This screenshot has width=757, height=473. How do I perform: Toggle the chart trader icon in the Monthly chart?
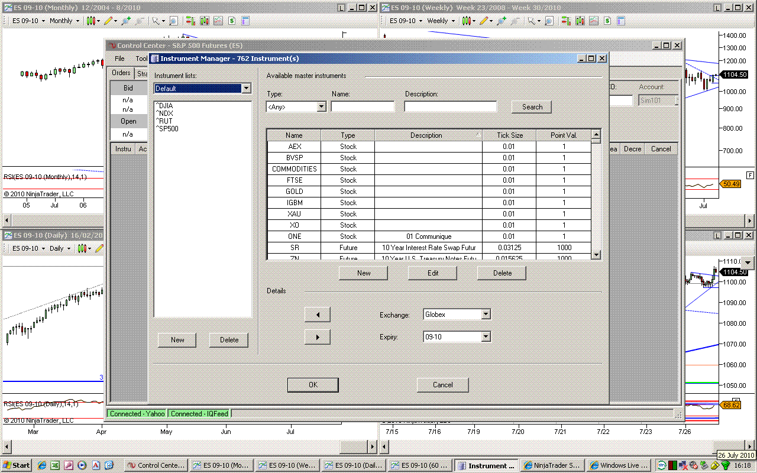pos(190,21)
